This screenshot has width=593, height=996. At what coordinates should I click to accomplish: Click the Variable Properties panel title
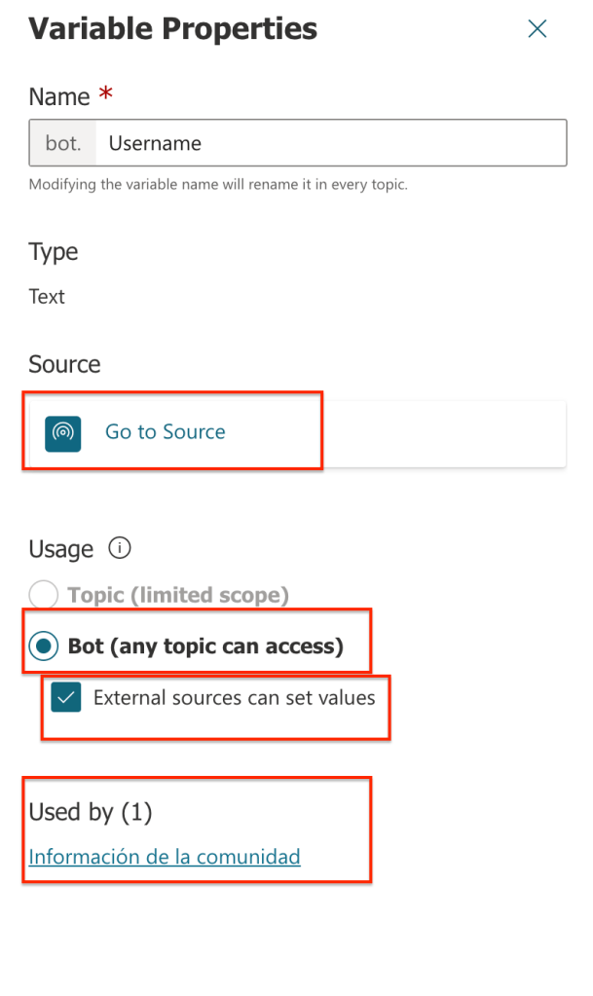tap(172, 29)
